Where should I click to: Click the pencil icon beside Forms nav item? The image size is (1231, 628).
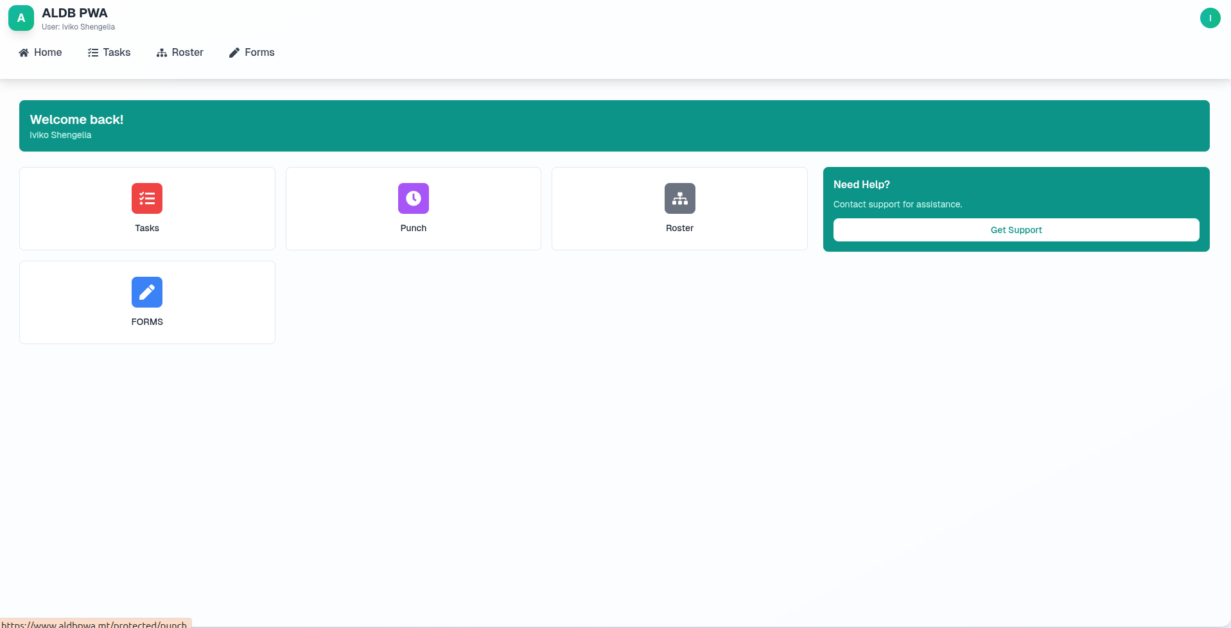234,53
